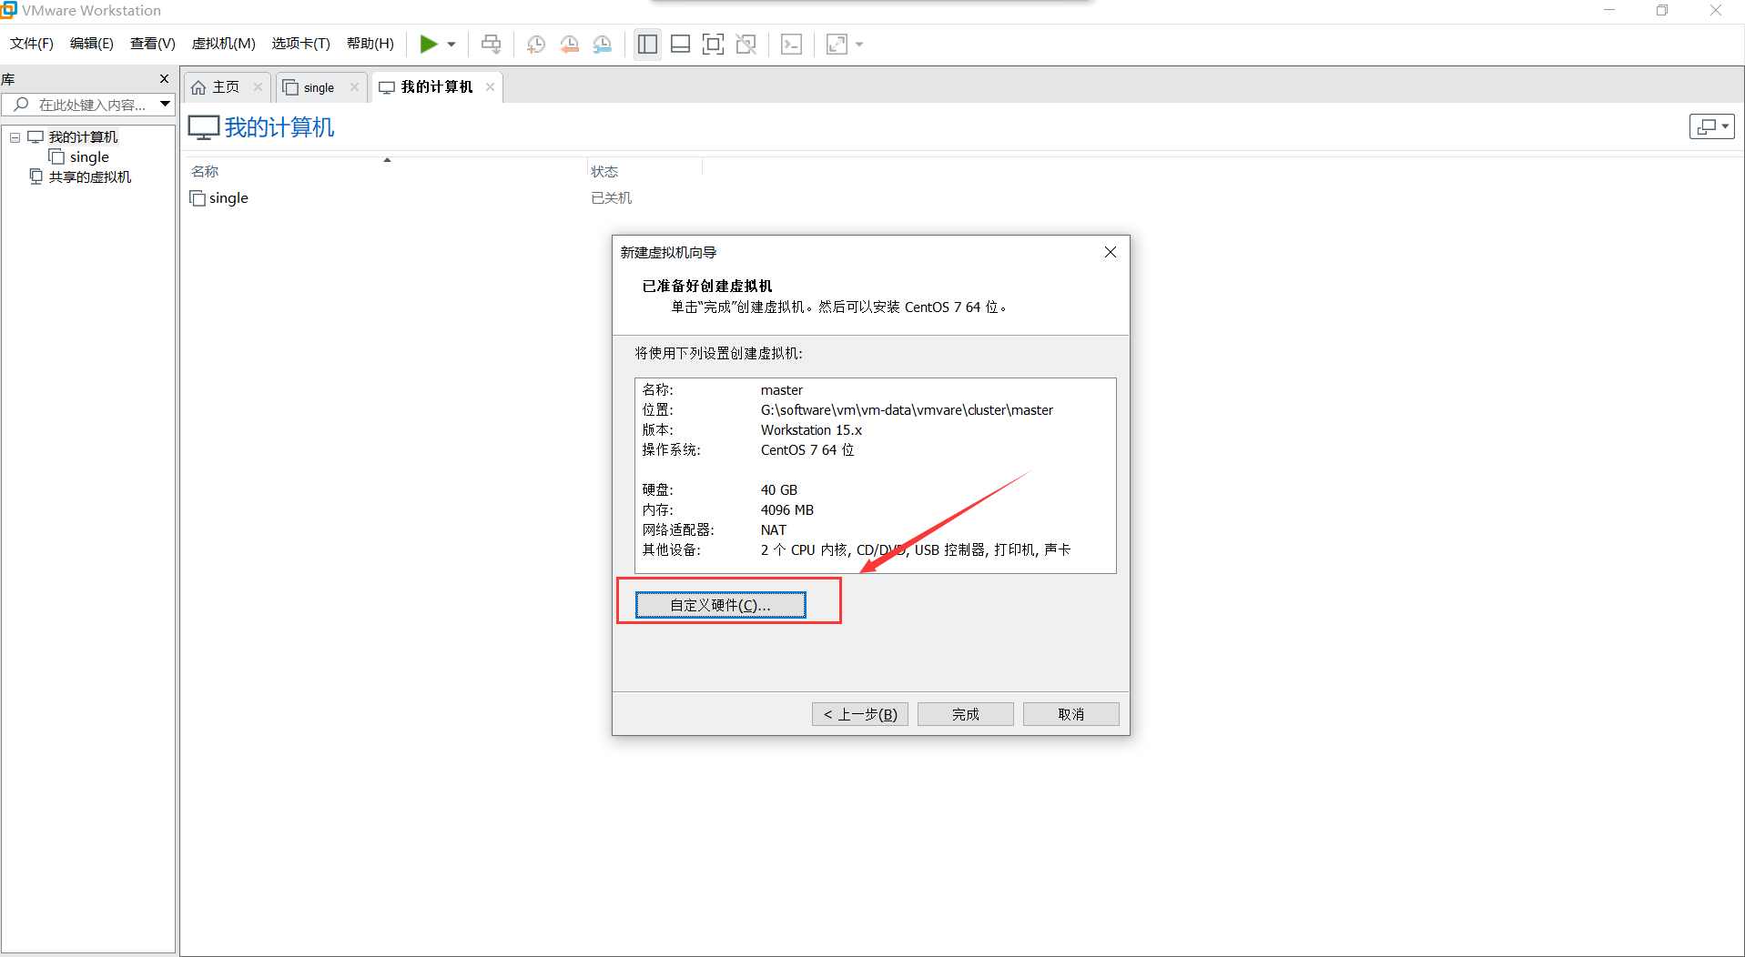Image resolution: width=1745 pixels, height=957 pixels.
Task: Click the Unity mode toolbar icon
Action: (x=746, y=44)
